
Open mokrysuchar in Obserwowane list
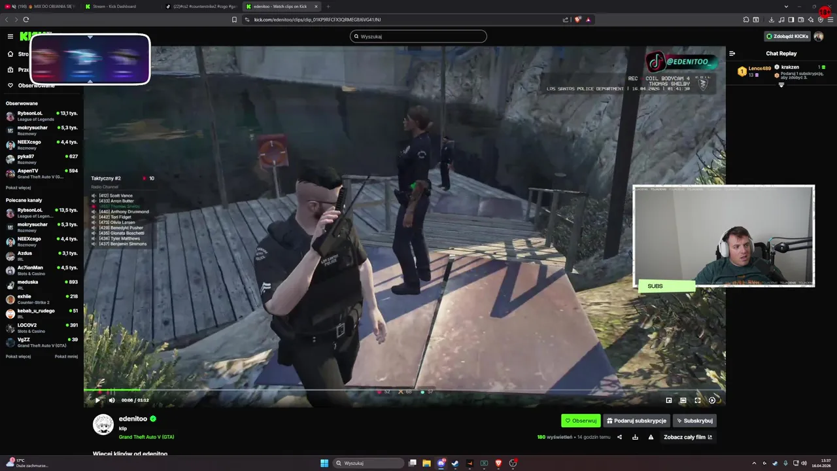[42, 131]
